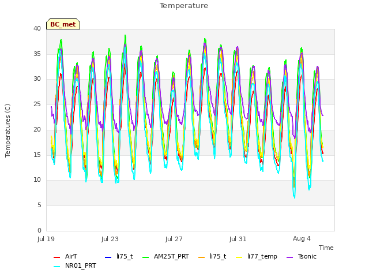Click the Jul 31 x-axis tick label
This screenshot has width=369, height=277.
(238, 239)
